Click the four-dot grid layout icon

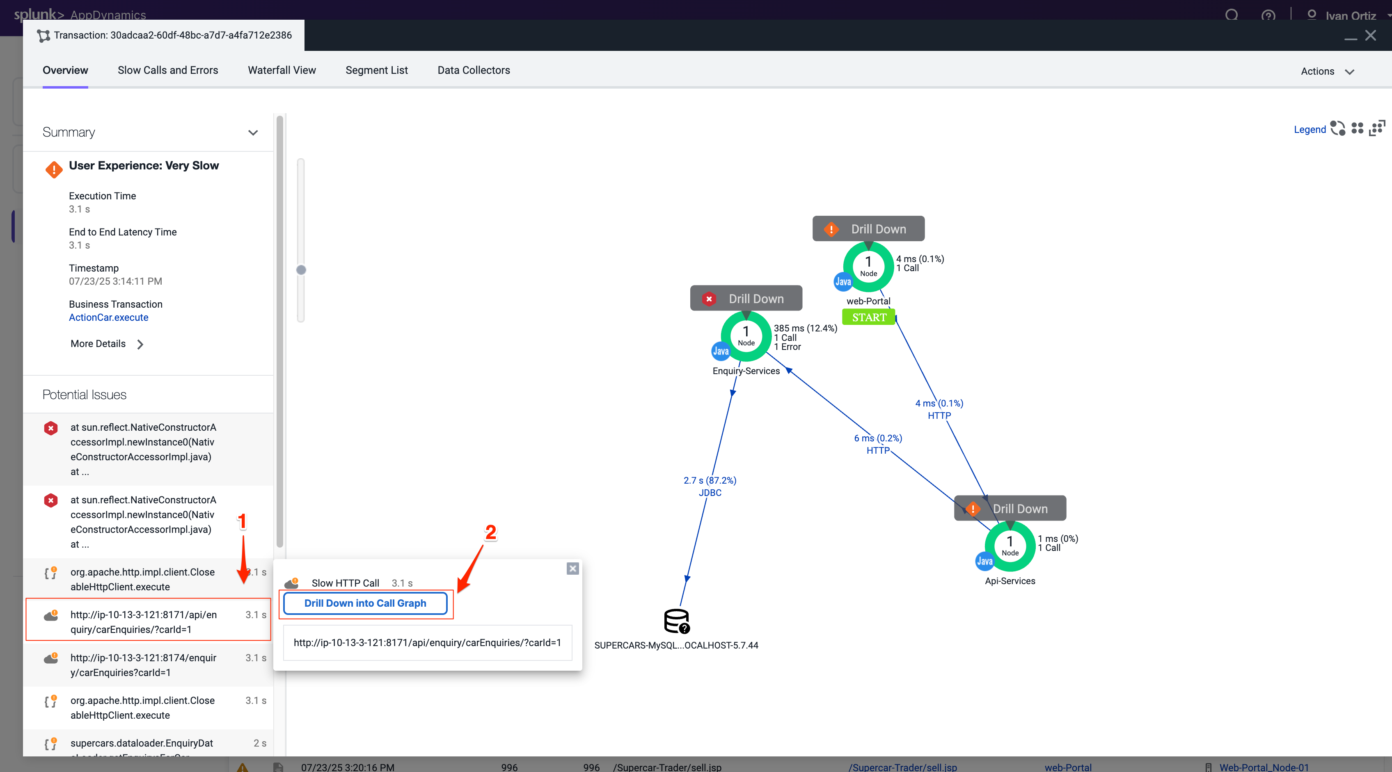[x=1358, y=128]
